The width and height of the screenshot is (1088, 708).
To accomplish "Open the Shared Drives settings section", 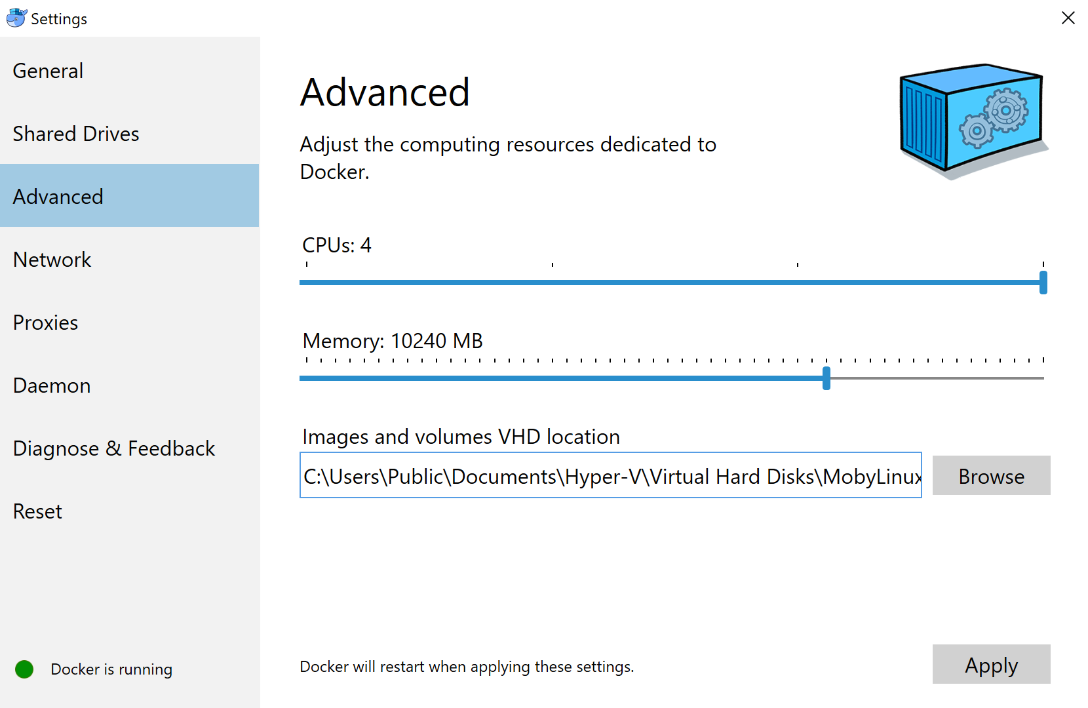I will tap(76, 133).
